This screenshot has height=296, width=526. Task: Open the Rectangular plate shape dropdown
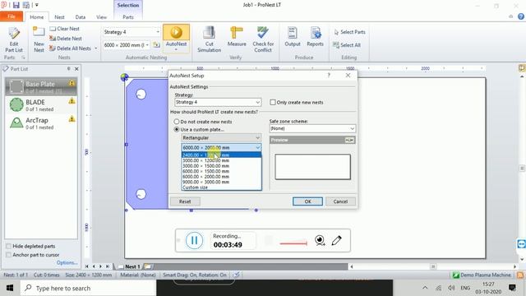pos(221,138)
